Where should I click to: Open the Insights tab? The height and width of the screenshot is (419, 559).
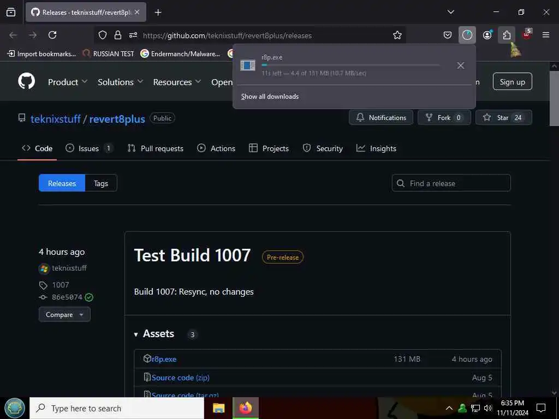376,148
